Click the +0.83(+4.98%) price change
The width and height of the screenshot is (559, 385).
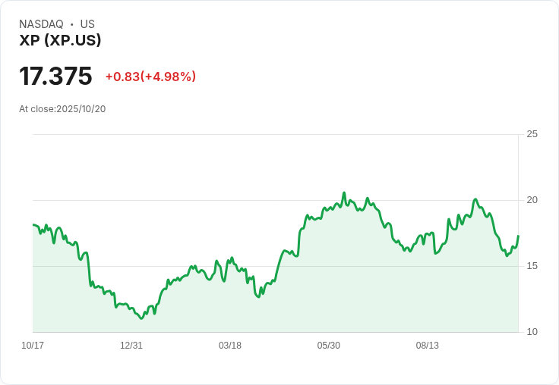[x=150, y=77]
